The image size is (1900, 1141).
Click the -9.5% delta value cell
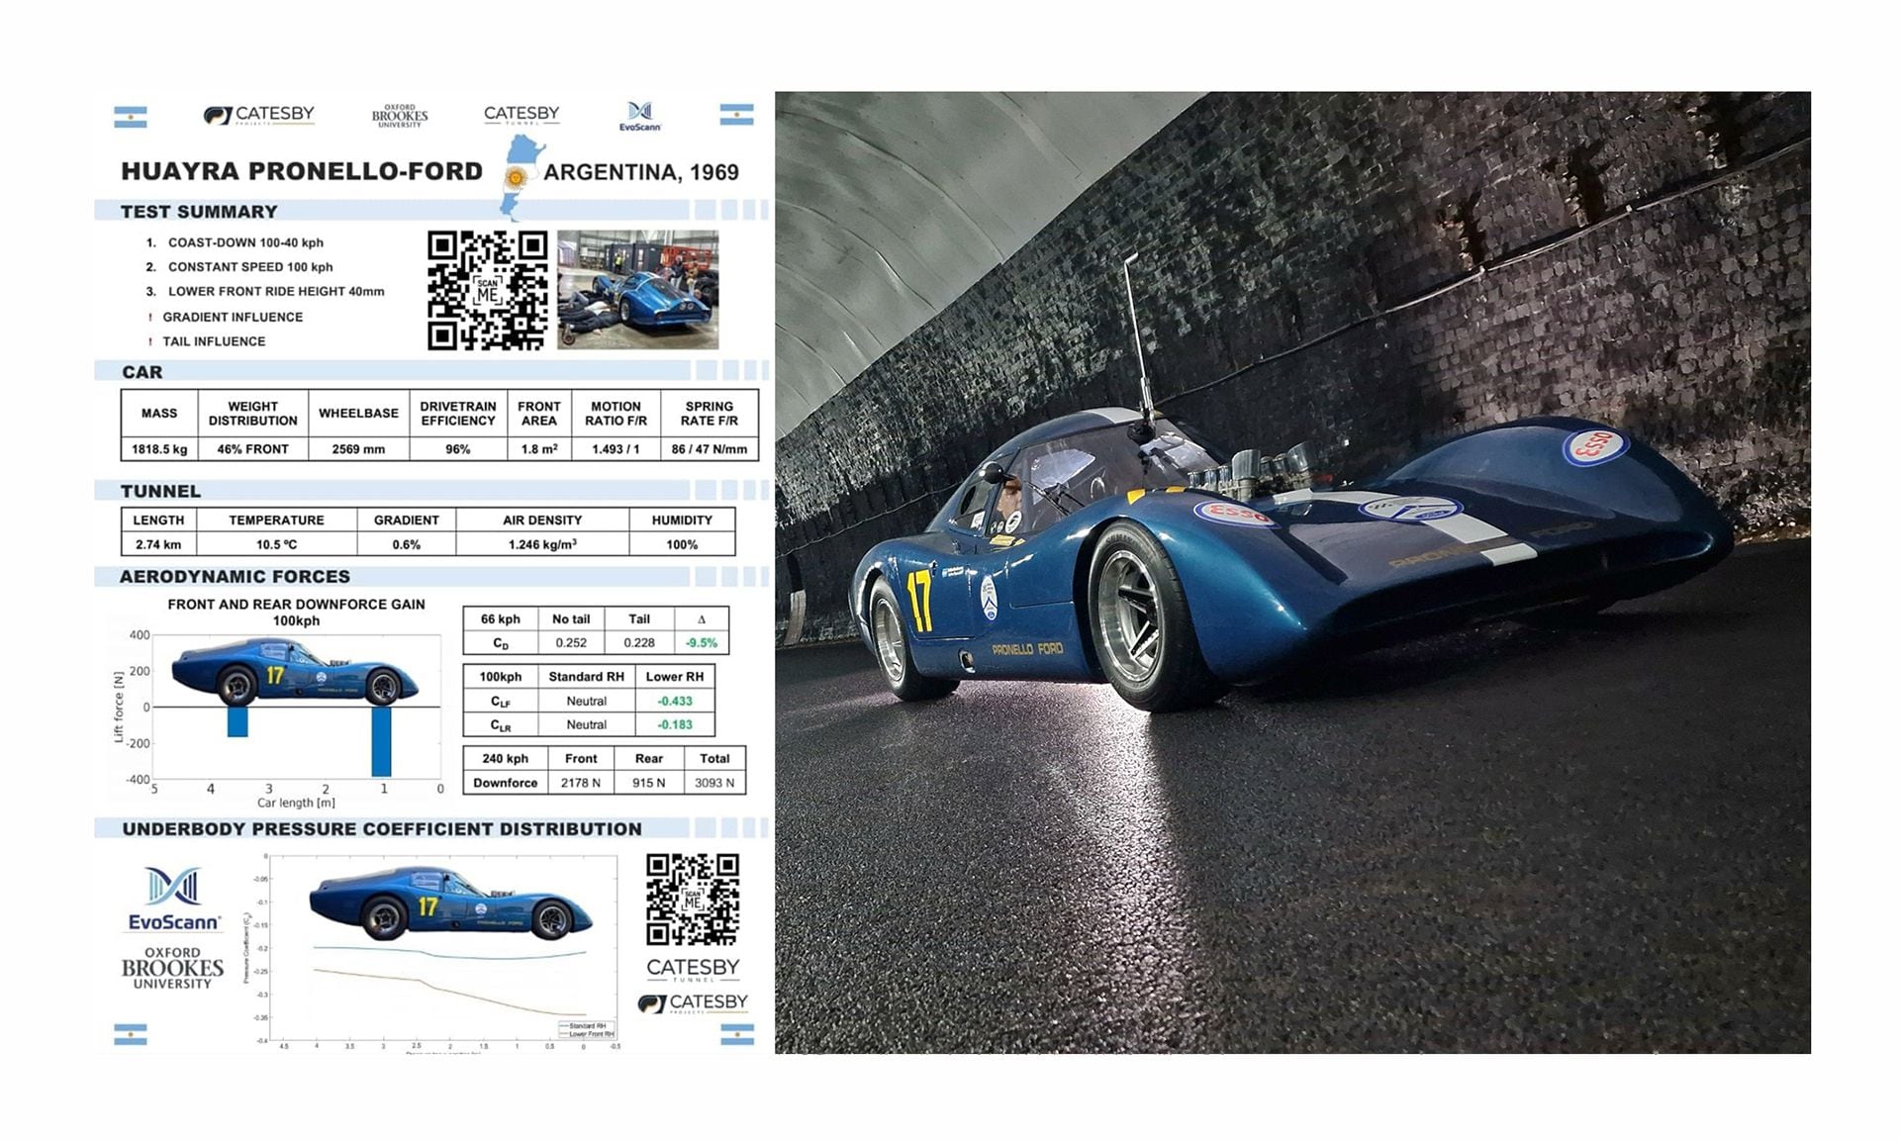[x=701, y=643]
